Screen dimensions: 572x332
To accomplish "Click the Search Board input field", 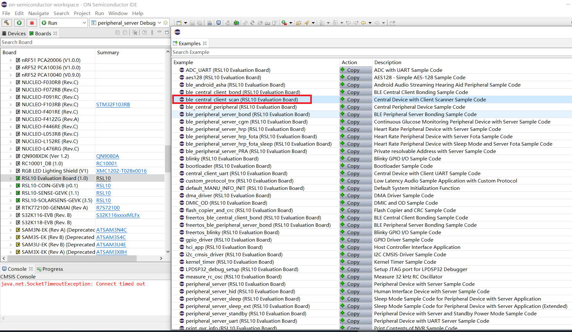I will pyautogui.click(x=85, y=42).
